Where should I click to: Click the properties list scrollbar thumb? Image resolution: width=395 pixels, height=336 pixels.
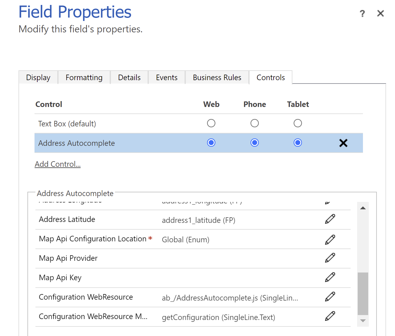point(363,293)
